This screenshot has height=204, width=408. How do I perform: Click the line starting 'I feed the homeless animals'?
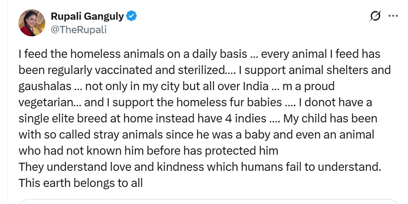point(200,54)
